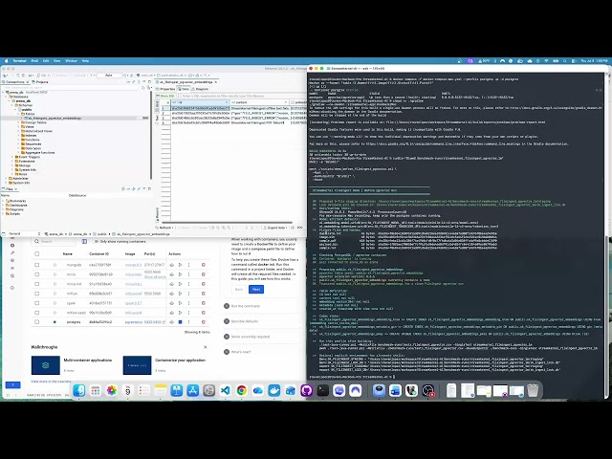This screenshot has height=459, width=612.
Task: Tick the minio container checkbox
Action: pos(37,274)
